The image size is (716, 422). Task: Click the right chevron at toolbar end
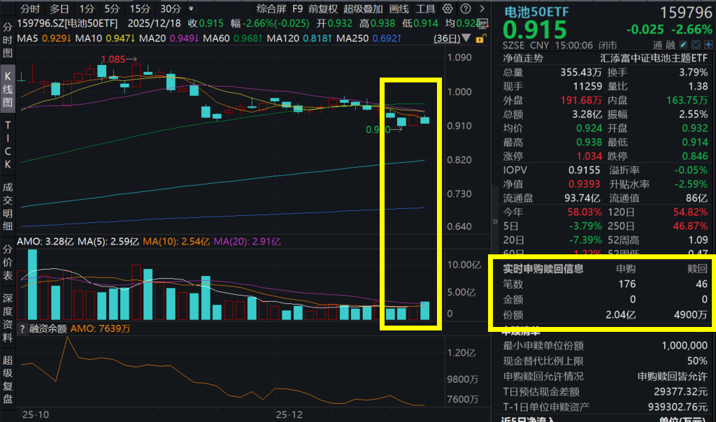pos(482,9)
